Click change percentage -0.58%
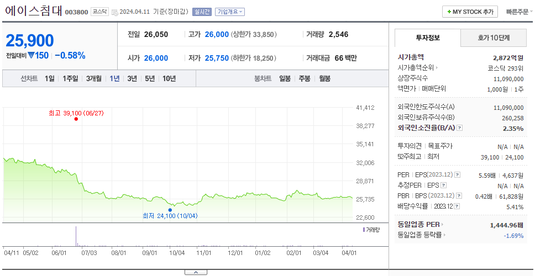 [x=70, y=56]
